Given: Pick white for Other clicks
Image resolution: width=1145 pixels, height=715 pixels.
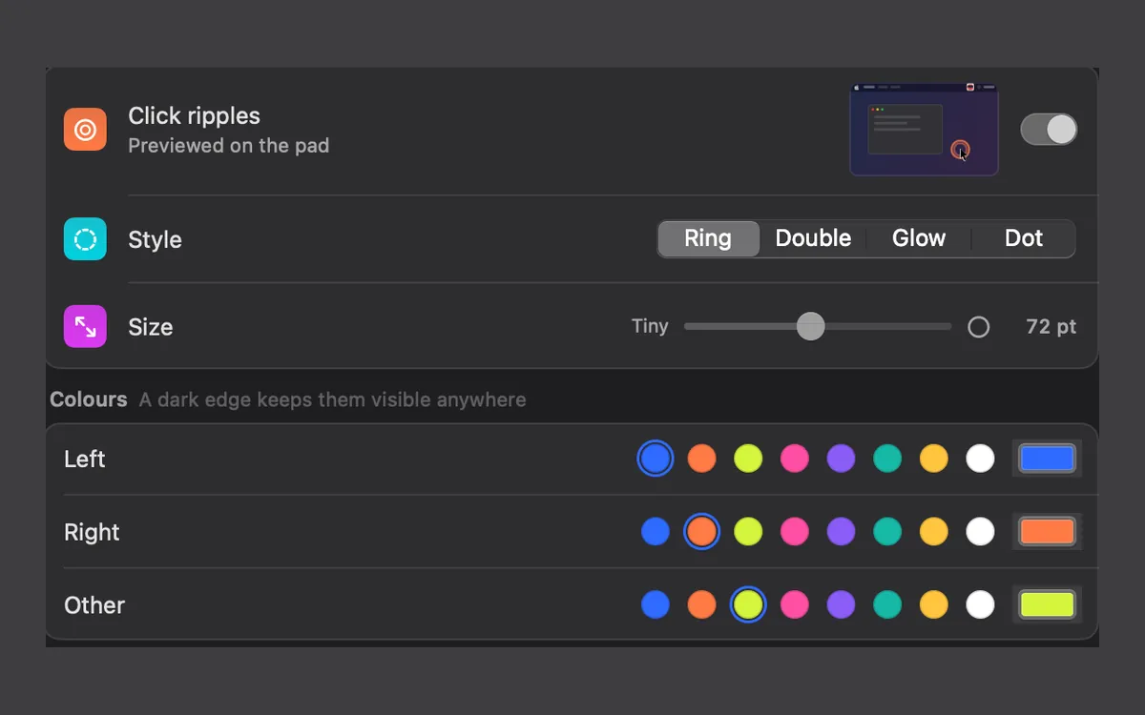Looking at the screenshot, I should pyautogui.click(x=980, y=604).
